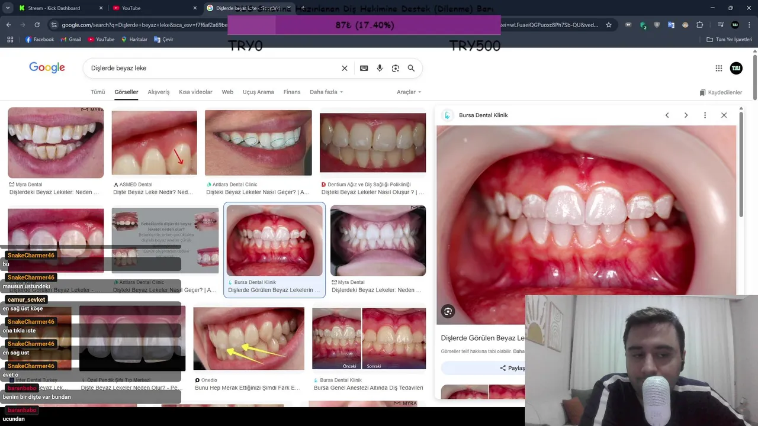This screenshot has width=758, height=426.
Task: Switch to the Finans tab
Action: coord(292,92)
